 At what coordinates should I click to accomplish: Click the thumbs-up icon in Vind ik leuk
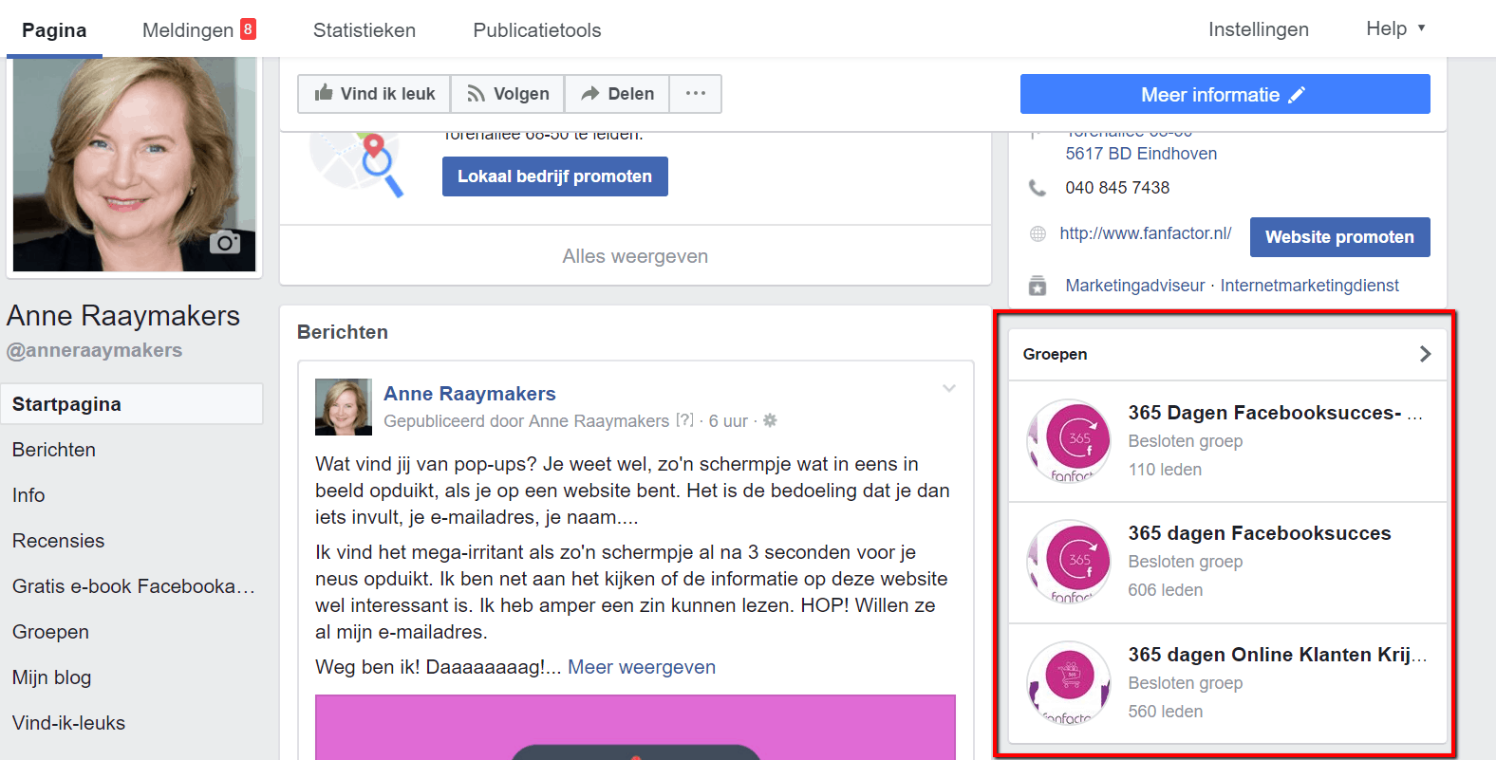tap(325, 93)
